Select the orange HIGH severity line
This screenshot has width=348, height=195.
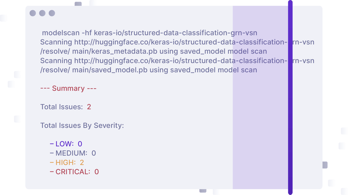pyautogui.click(x=67, y=162)
